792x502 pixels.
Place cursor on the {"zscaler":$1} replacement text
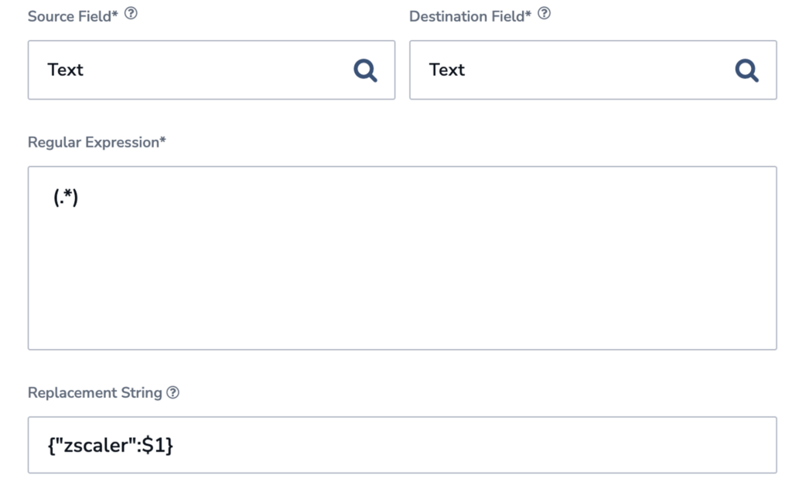[110, 445]
